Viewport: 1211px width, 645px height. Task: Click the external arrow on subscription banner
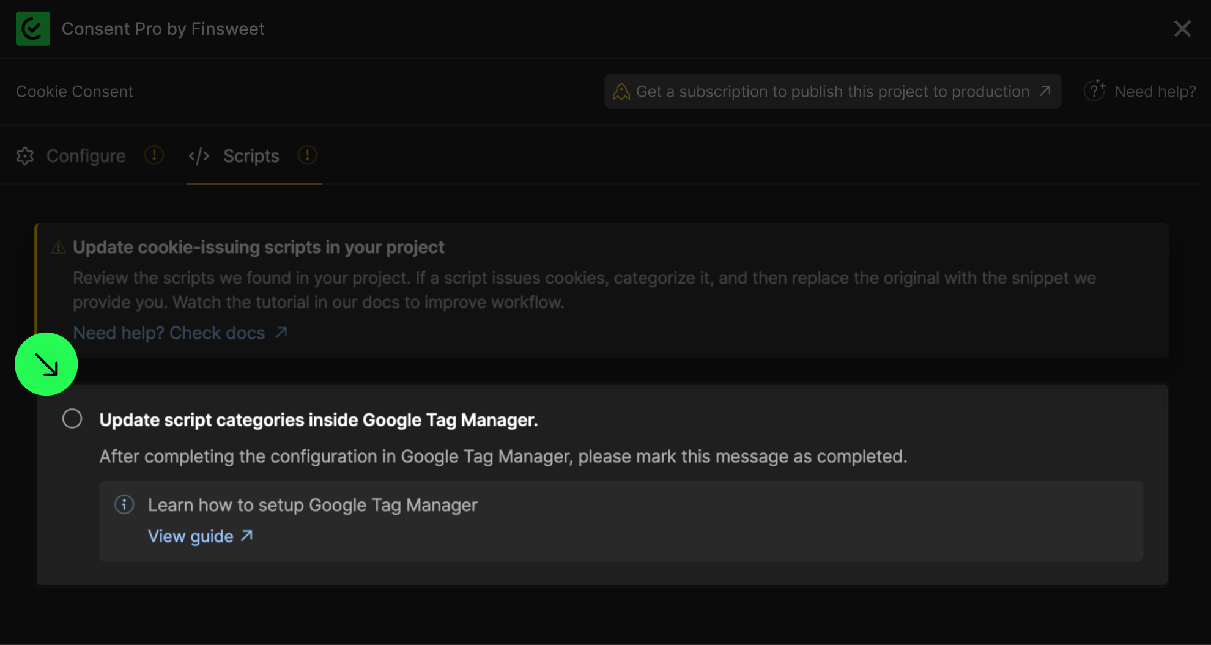click(1045, 90)
